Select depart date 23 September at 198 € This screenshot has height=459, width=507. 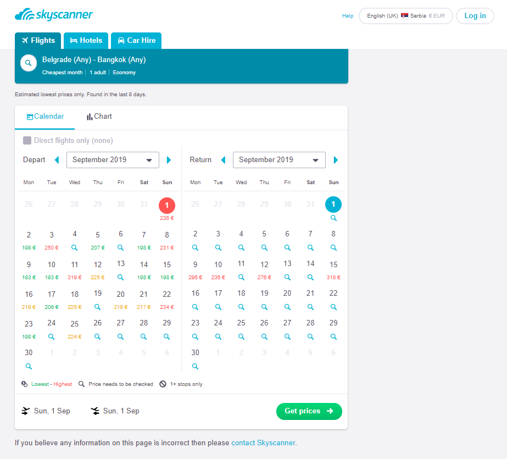pyautogui.click(x=29, y=330)
